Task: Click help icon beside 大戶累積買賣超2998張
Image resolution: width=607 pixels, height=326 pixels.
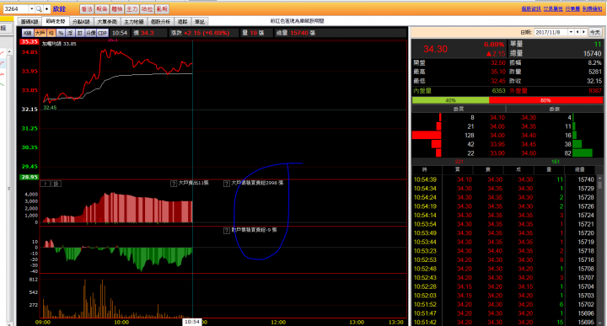Action: (x=227, y=184)
